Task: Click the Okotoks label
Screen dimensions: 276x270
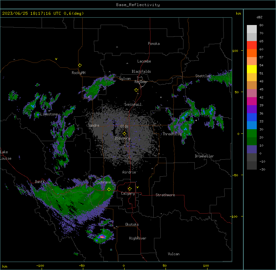Action: pyautogui.click(x=132, y=224)
